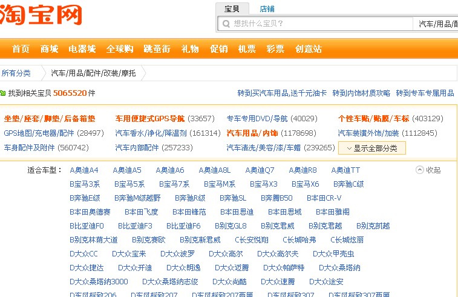
Task: Open 商城 in the nav bar
Action: (49, 48)
